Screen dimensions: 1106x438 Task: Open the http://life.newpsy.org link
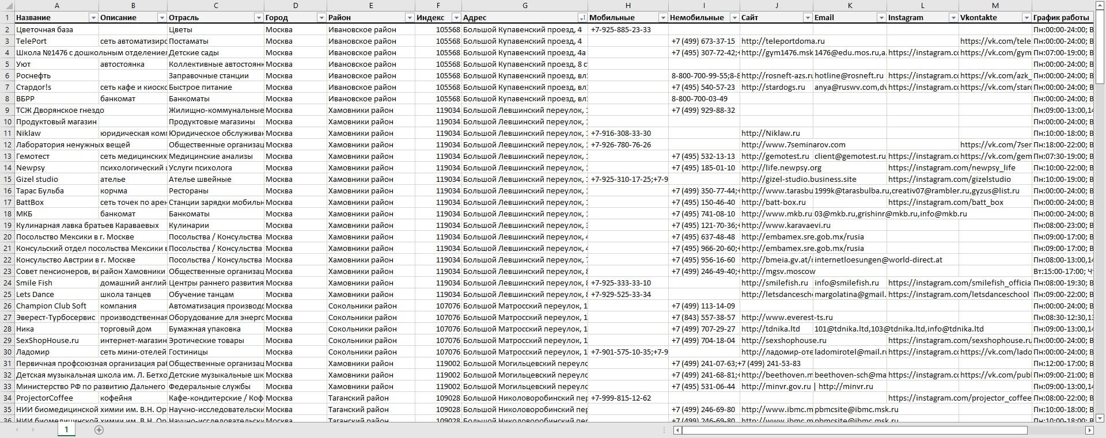tap(781, 167)
